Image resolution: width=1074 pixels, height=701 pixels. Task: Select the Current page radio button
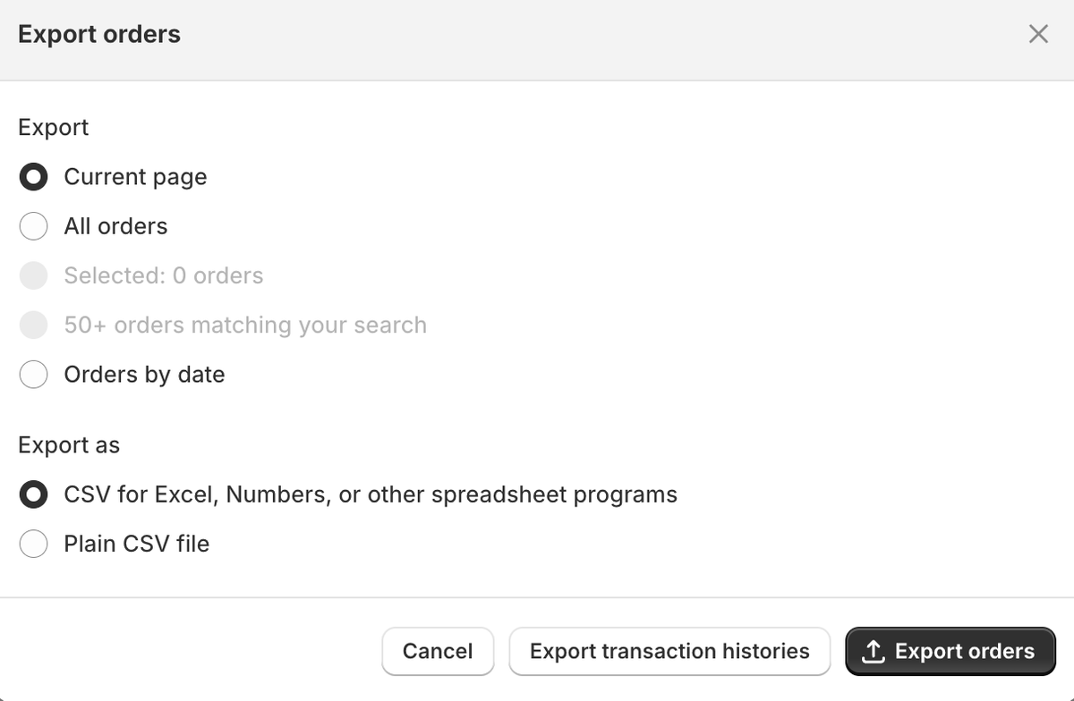pos(34,177)
